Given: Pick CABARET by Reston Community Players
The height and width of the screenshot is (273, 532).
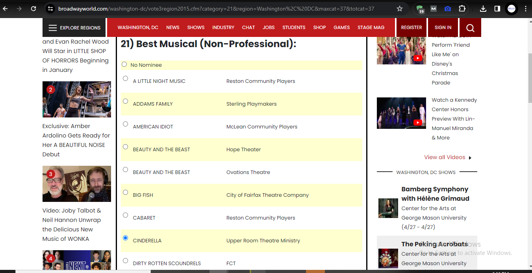Looking at the screenshot, I should tap(125, 215).
